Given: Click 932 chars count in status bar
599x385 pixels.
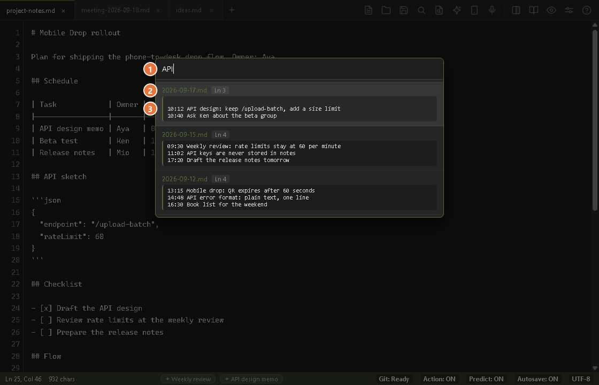Looking at the screenshot, I should [62, 379].
